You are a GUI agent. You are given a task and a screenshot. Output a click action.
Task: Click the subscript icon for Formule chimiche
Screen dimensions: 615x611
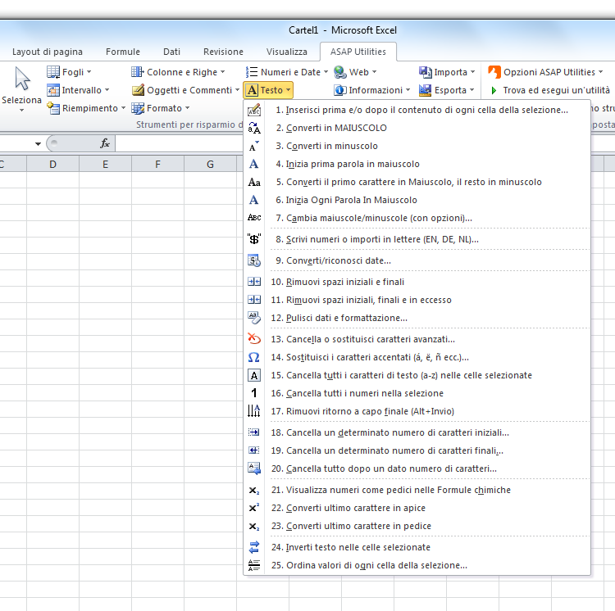click(254, 490)
